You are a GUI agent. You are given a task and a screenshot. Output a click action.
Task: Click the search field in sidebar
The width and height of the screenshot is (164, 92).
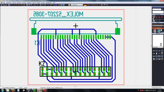point(157,9)
